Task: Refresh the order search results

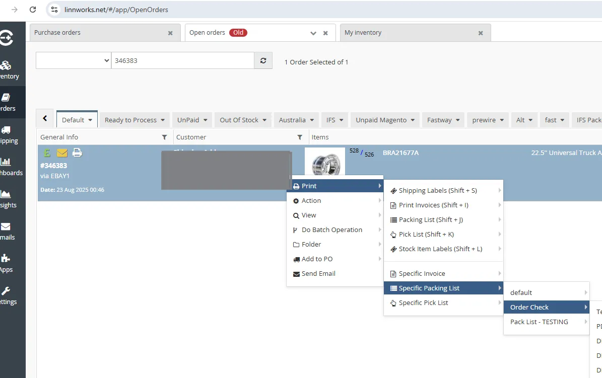Action: (263, 60)
